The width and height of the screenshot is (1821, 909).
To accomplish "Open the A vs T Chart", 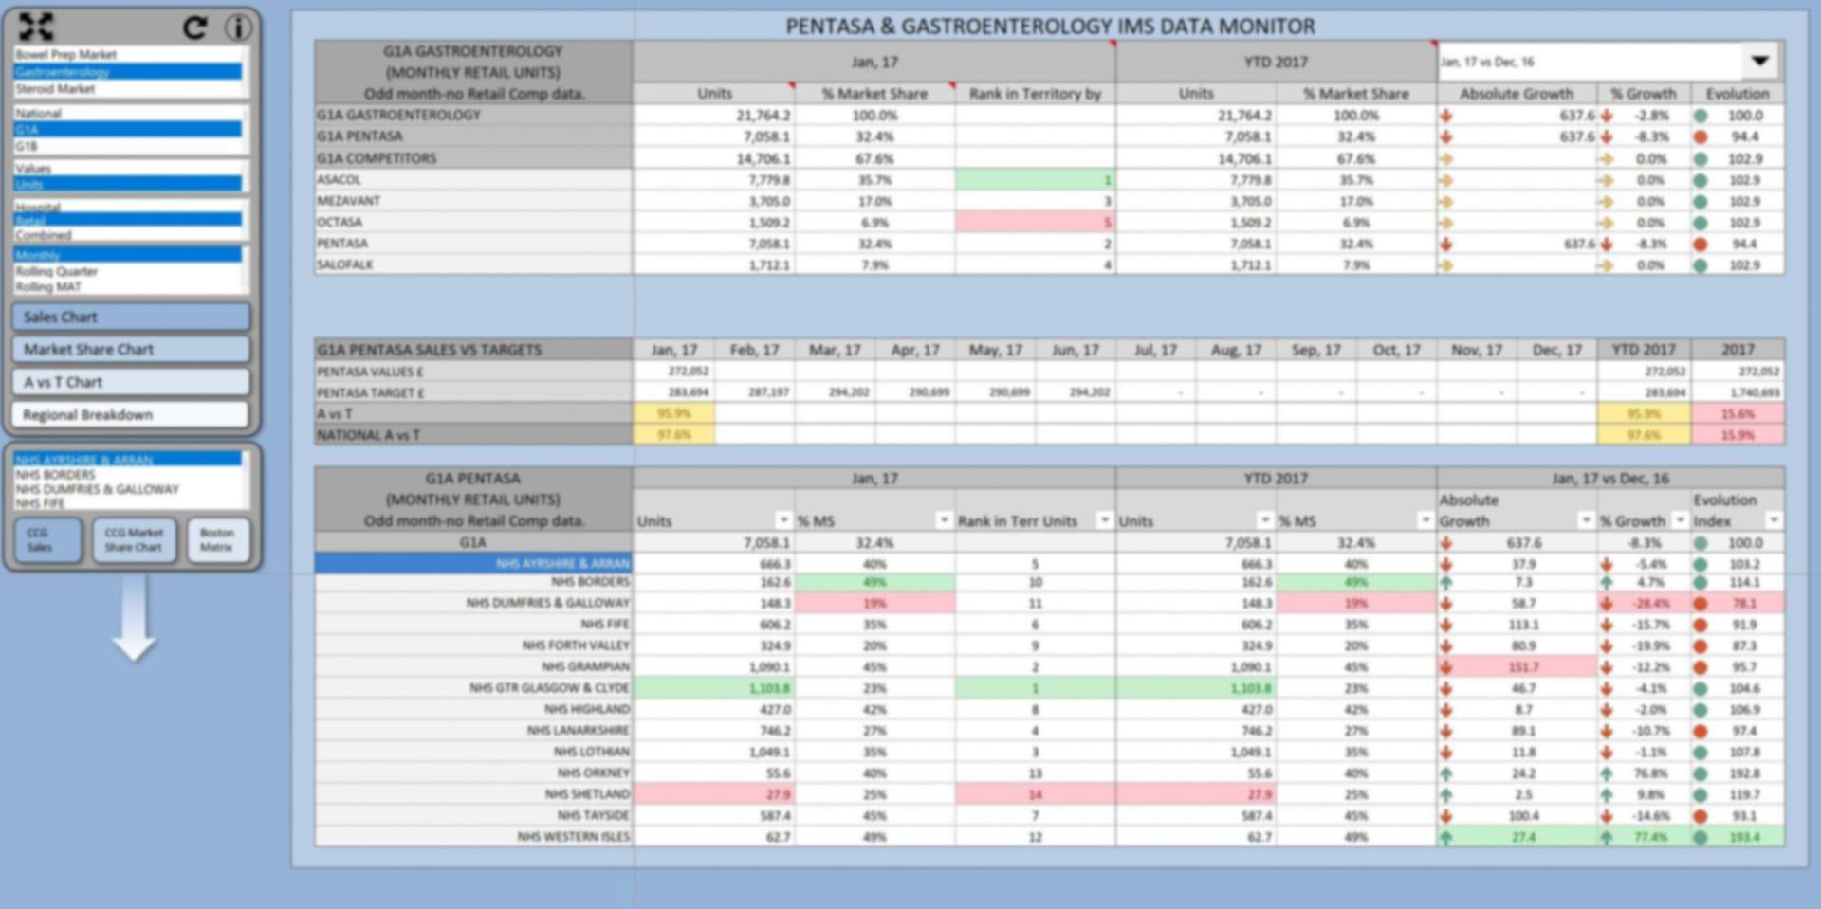I will pos(131,382).
